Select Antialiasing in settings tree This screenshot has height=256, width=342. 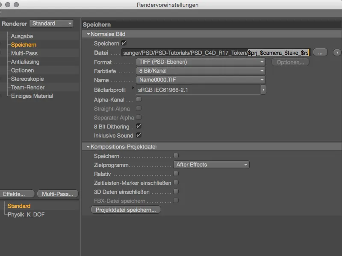(25, 62)
